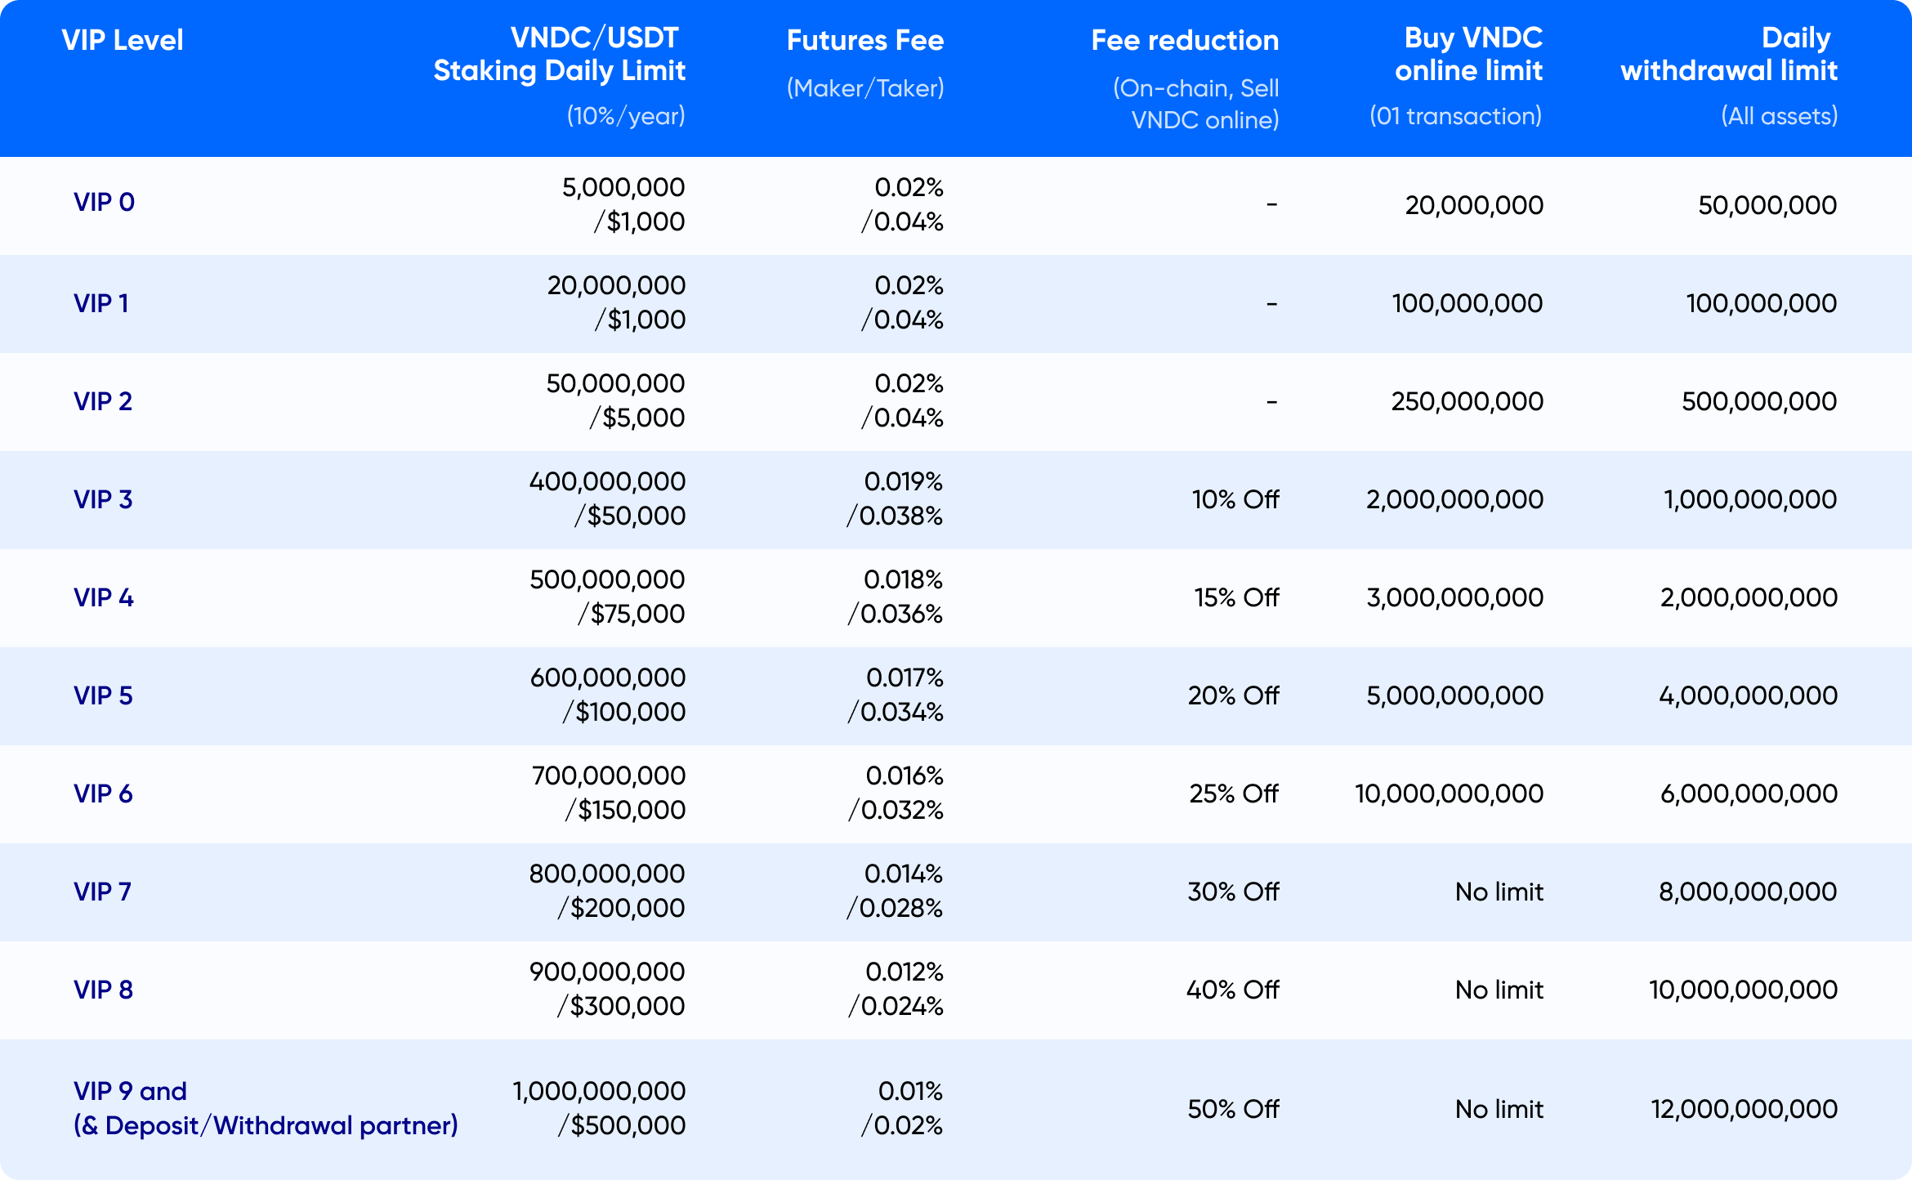Click VIP 9 staking limit 1,000,000,000 /$500,000

[x=599, y=1108]
